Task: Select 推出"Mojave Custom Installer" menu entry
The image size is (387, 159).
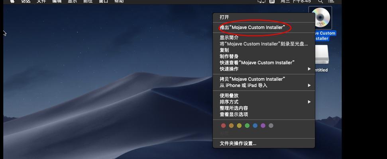Action: point(264,27)
